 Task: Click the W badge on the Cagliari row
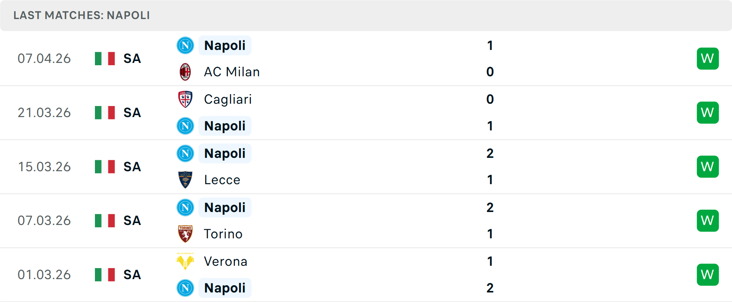pyautogui.click(x=708, y=112)
